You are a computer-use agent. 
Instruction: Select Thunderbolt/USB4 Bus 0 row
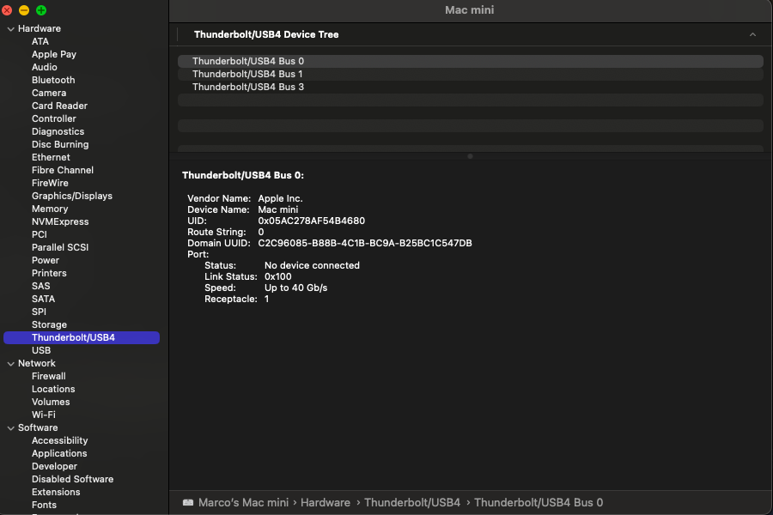(471, 61)
